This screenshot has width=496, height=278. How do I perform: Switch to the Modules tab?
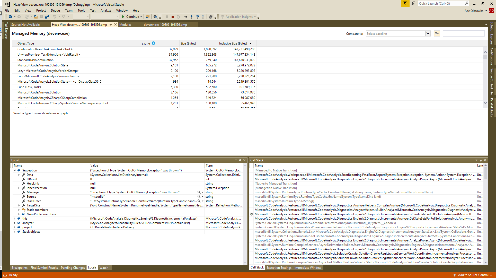coord(125,24)
